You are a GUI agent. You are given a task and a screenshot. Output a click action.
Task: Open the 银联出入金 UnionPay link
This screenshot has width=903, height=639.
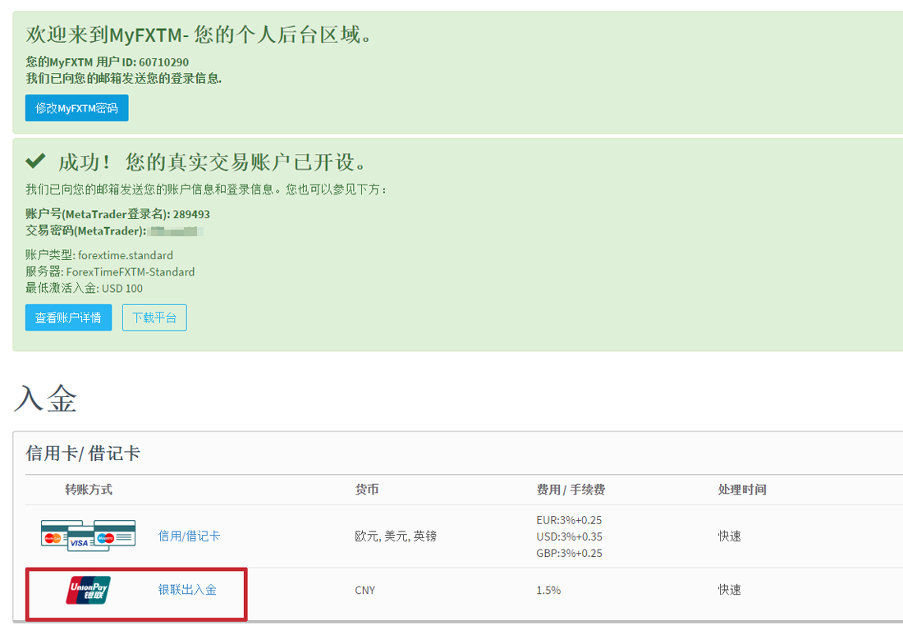[x=187, y=590]
